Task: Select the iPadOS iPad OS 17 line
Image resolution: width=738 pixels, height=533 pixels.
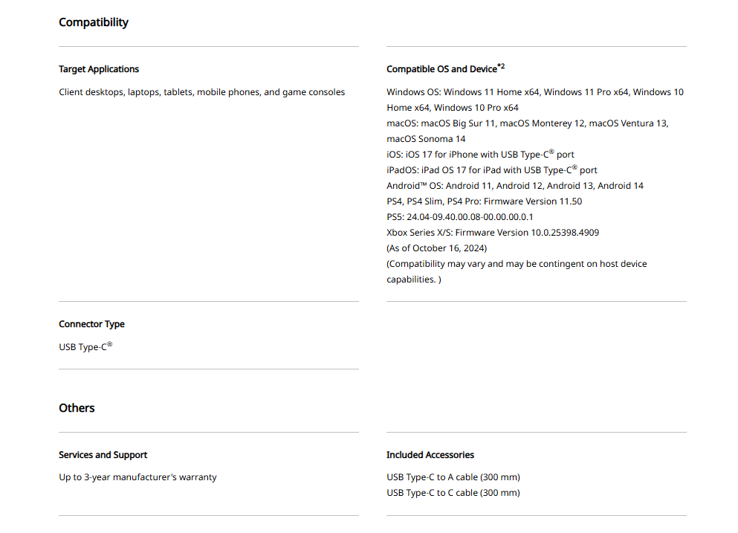Action: (x=491, y=170)
